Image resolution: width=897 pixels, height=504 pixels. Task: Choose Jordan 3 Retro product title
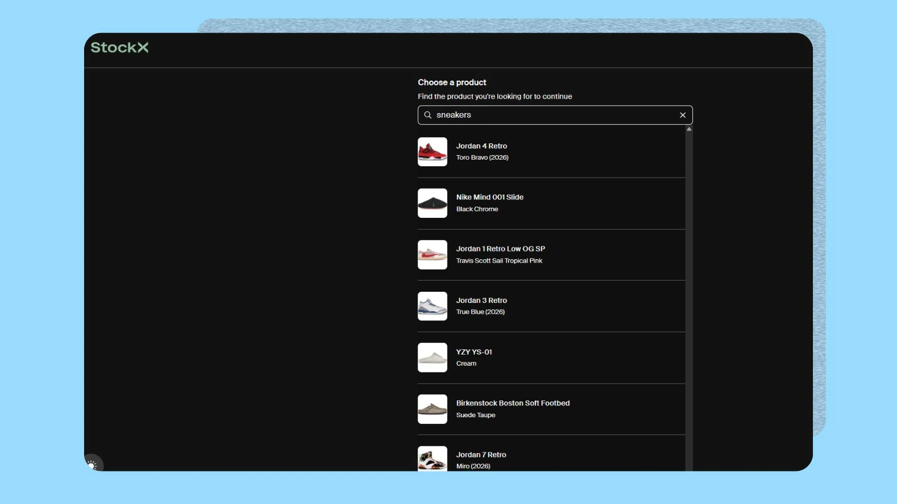pyautogui.click(x=482, y=300)
